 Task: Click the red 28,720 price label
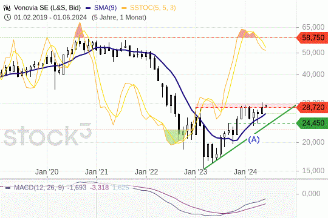point(313,107)
